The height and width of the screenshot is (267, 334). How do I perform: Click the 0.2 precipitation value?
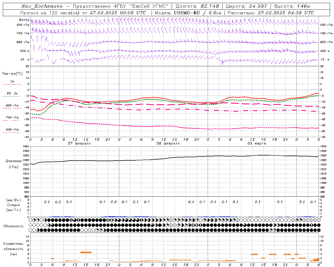(58, 202)
